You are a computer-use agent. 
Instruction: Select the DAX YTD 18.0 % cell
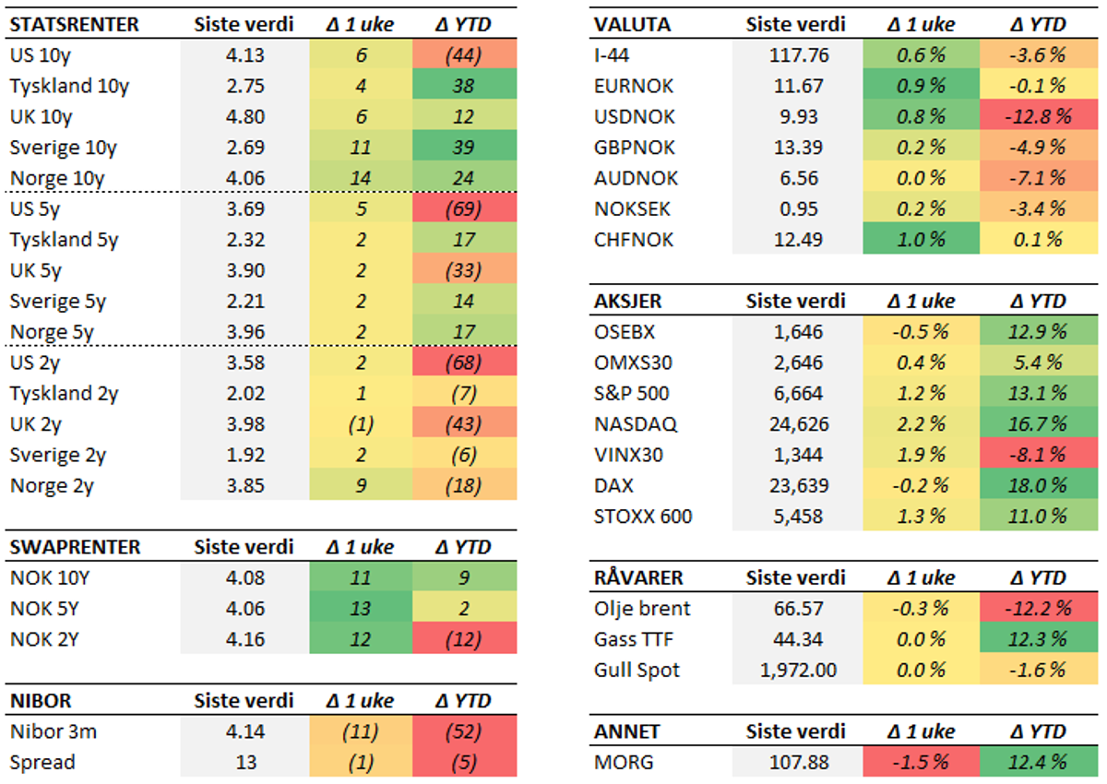tap(1040, 486)
